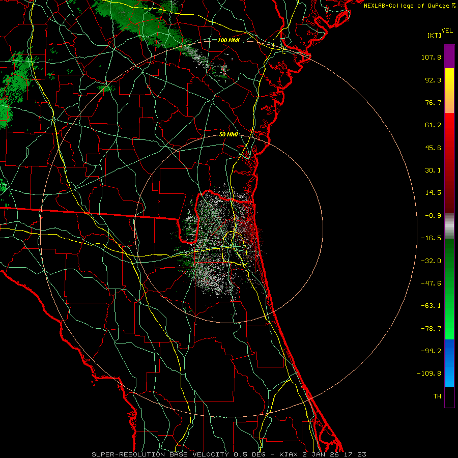Click the red color bar segment
This screenshot has height=458, width=458.
[449, 163]
